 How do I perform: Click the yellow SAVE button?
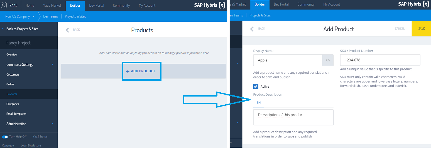(x=421, y=29)
